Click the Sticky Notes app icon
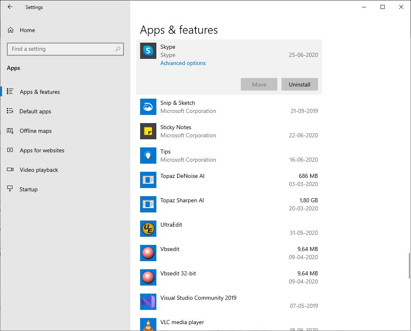 [x=148, y=131]
